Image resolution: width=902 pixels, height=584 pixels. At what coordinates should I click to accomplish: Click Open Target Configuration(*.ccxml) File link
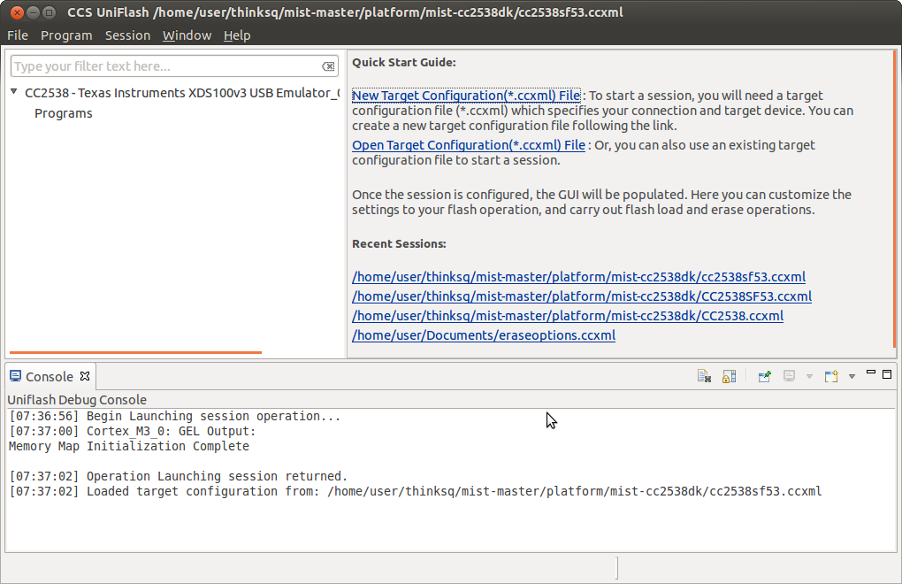pyautogui.click(x=469, y=145)
